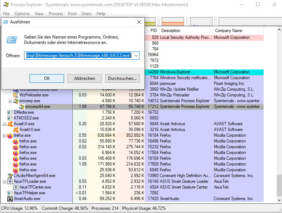Click the 838.664 K private bytes value
282x213 pixels.
pos(107,135)
